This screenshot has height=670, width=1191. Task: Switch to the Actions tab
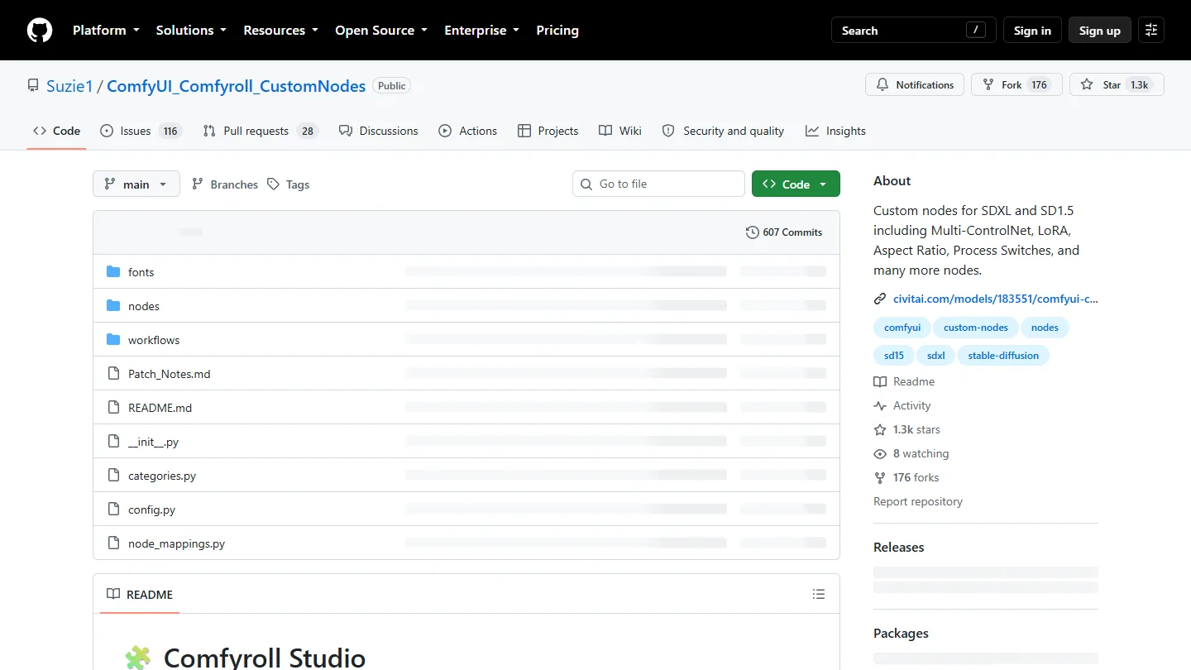point(468,131)
